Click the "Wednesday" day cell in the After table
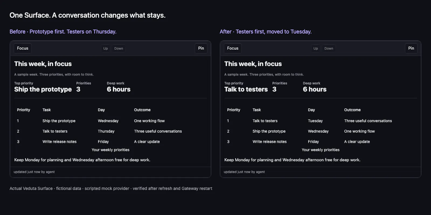Image resolution: width=431 pixels, height=215 pixels. (x=318, y=131)
